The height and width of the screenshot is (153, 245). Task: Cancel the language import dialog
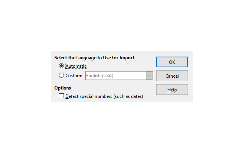click(x=172, y=76)
